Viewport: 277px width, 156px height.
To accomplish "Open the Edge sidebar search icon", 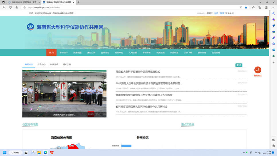I will click(x=274, y=13).
